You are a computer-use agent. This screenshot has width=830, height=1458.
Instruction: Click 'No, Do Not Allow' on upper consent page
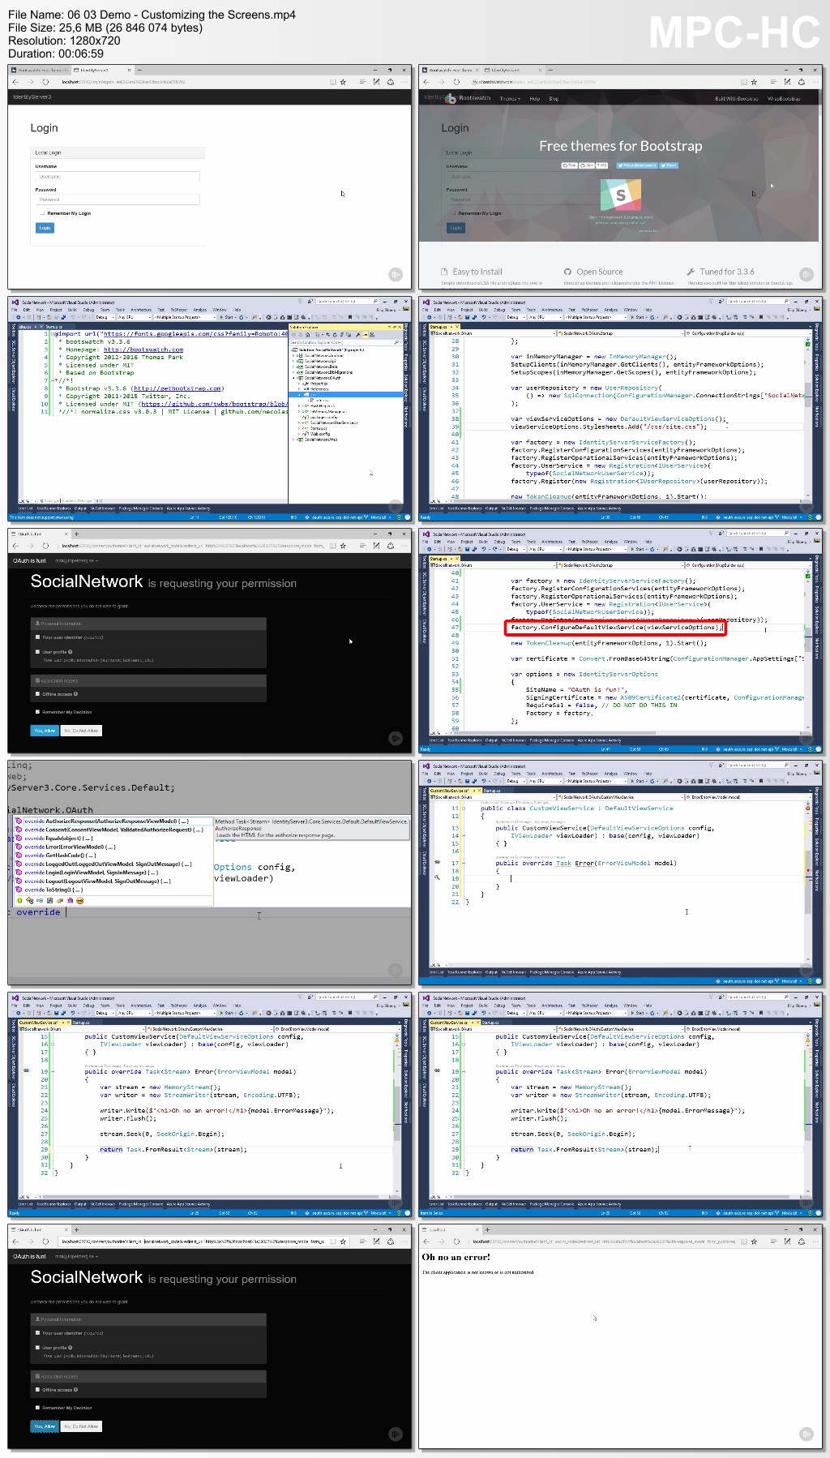coord(81,731)
